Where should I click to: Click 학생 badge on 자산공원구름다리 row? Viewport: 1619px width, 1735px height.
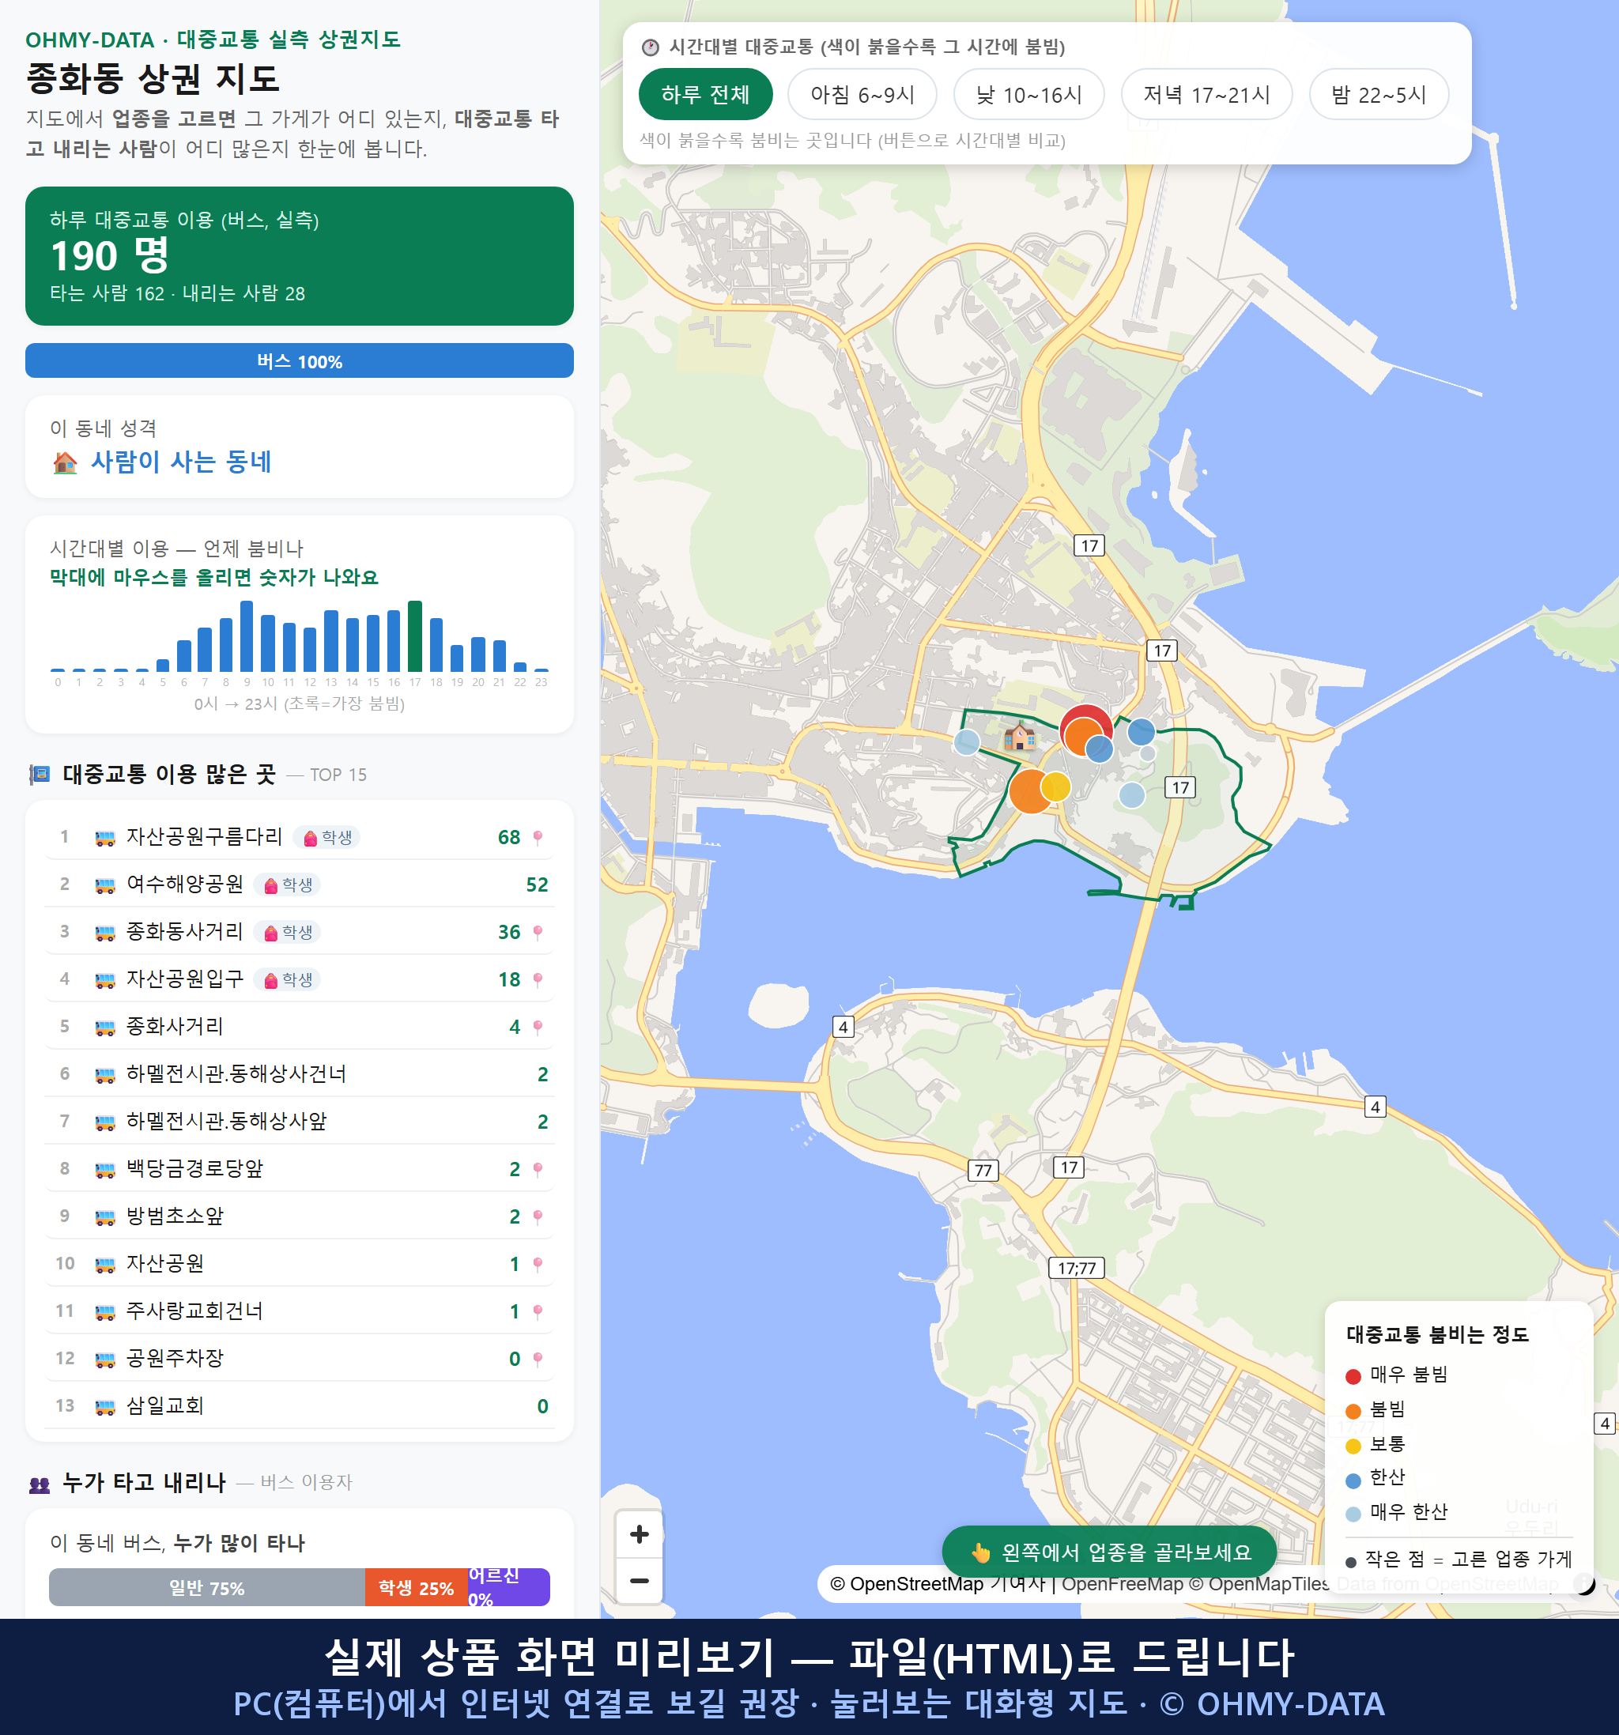tap(326, 838)
